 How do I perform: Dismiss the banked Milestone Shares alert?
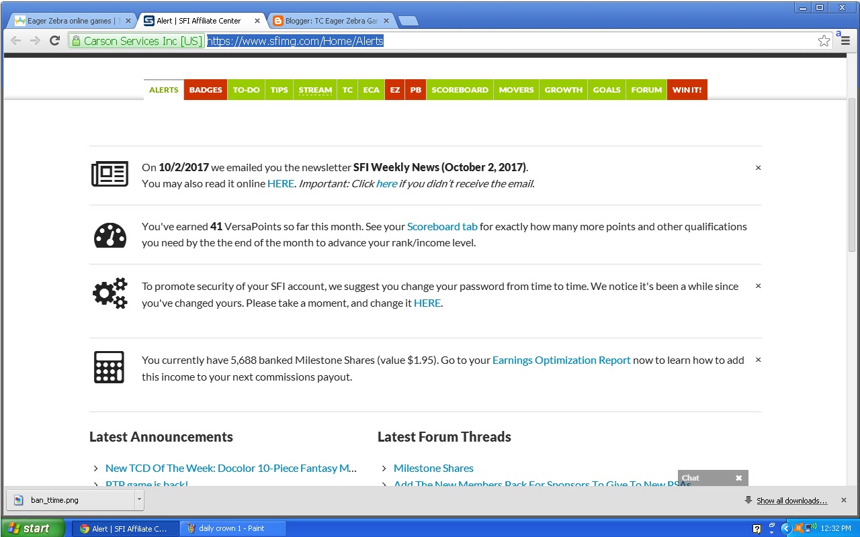pos(758,360)
